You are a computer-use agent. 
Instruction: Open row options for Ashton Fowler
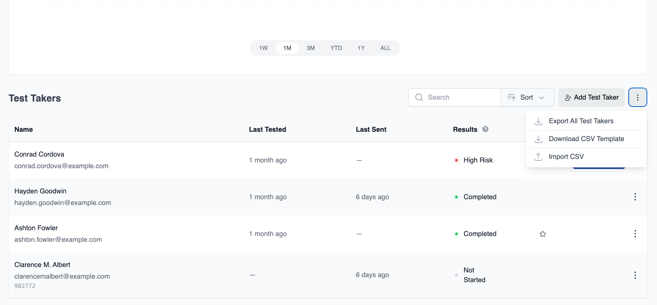[635, 234]
